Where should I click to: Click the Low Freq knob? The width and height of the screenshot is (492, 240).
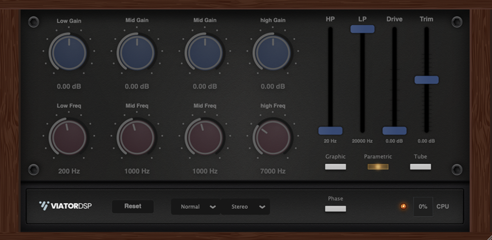[69, 137]
